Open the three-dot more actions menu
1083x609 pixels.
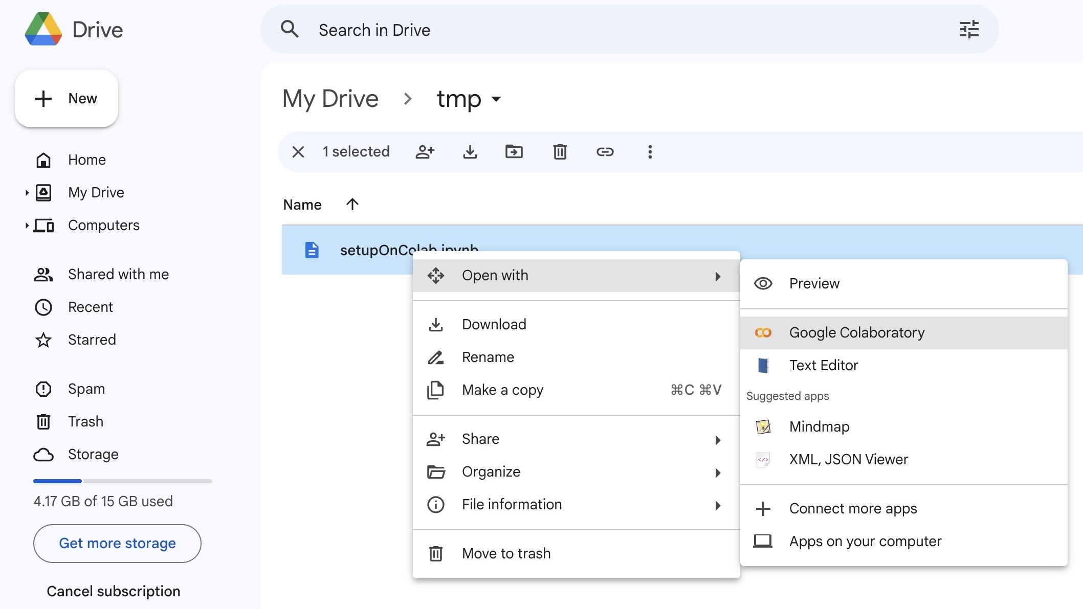tap(650, 152)
